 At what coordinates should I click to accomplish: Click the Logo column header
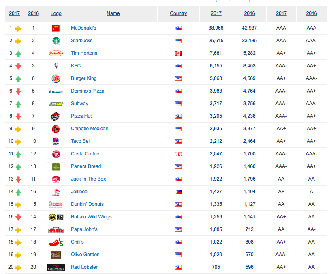click(x=56, y=13)
